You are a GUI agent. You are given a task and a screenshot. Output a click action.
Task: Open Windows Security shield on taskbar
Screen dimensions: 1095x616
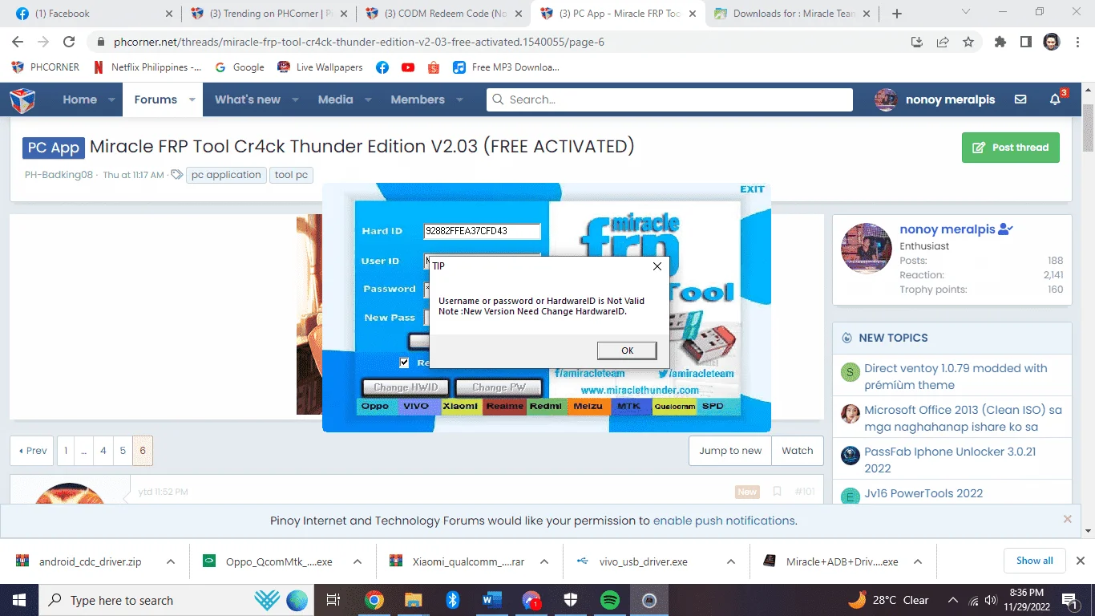tap(570, 600)
